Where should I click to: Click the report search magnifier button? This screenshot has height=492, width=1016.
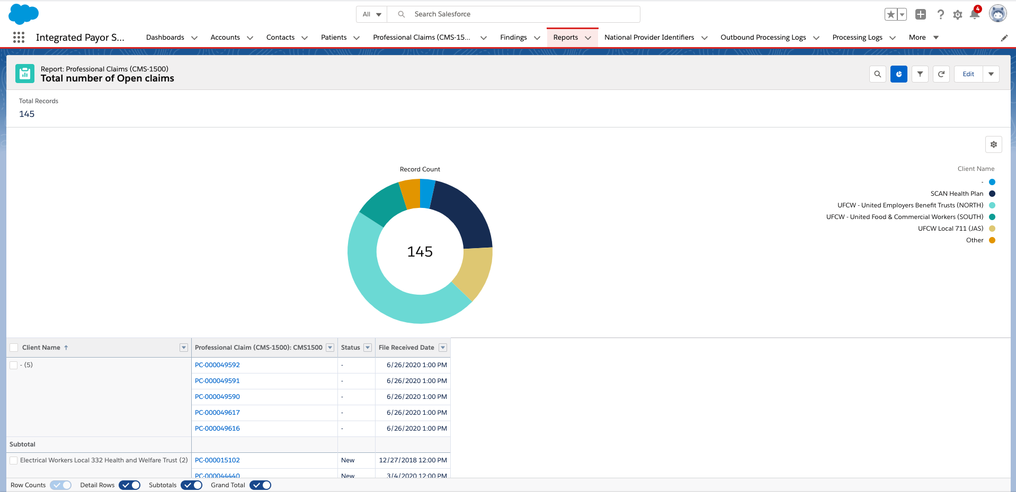tap(878, 74)
